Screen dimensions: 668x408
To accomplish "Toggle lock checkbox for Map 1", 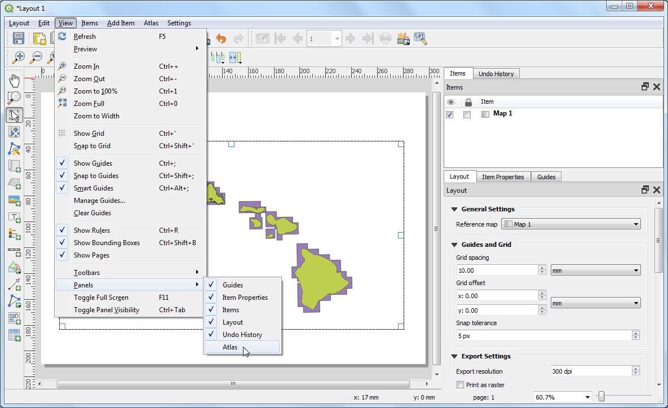I will click(x=467, y=114).
